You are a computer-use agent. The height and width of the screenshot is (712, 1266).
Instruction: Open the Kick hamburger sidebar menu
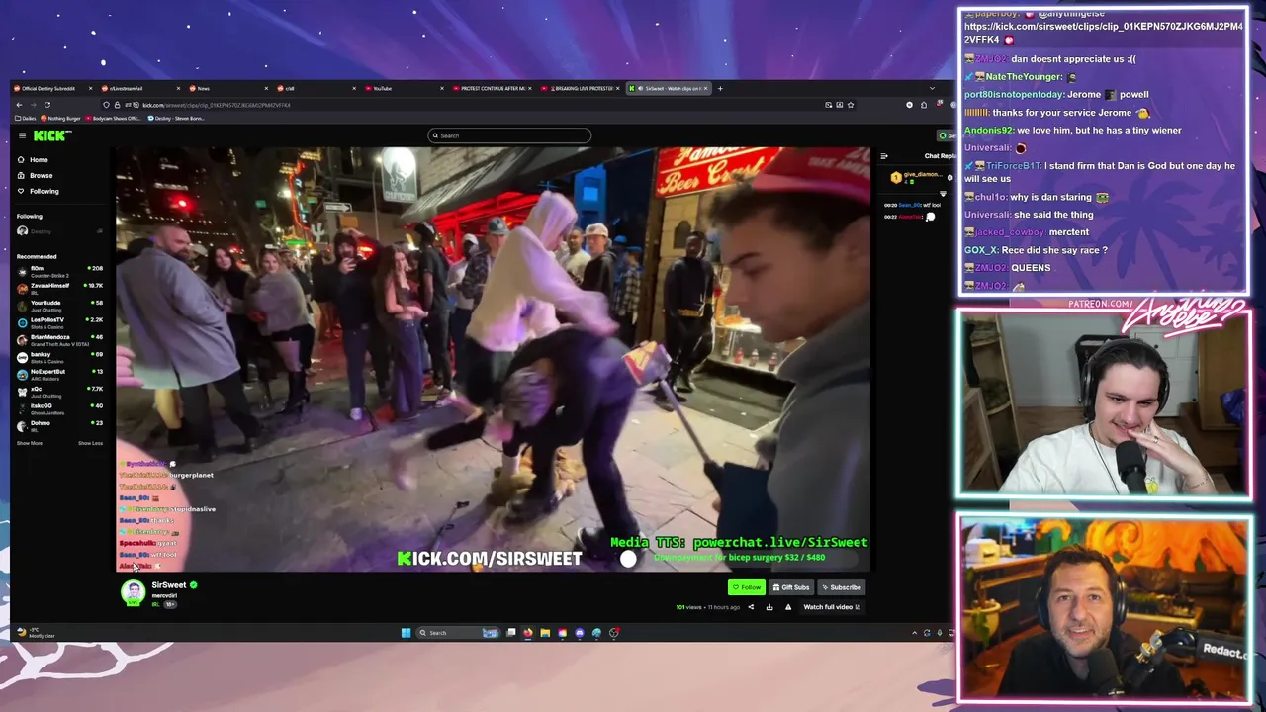pyautogui.click(x=22, y=135)
